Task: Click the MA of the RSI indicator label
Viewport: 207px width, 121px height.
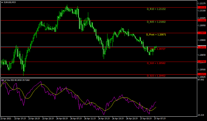Action: [16, 80]
